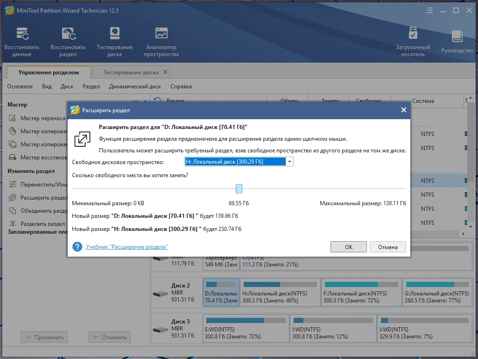Click Применить button

pyautogui.click(x=44, y=337)
